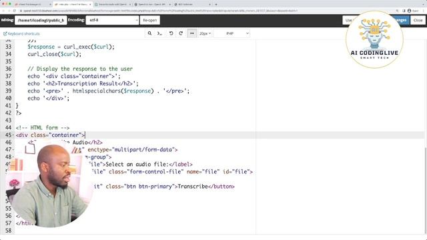This screenshot has width=427, height=240.
Task: Click the vertical editor scrollbar
Action: (426, 191)
